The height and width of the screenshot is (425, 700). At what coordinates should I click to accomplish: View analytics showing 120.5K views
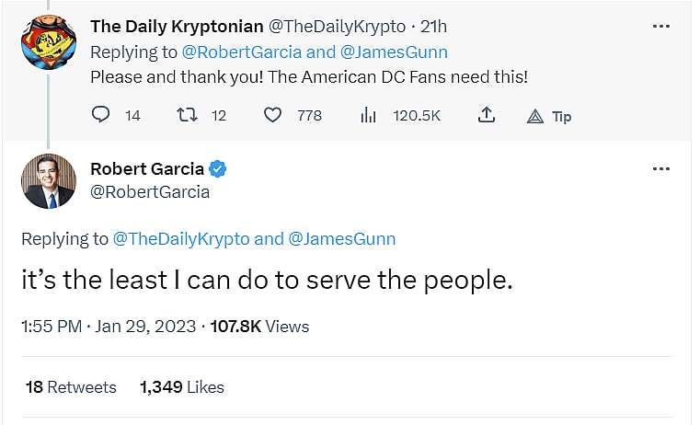[x=369, y=115]
